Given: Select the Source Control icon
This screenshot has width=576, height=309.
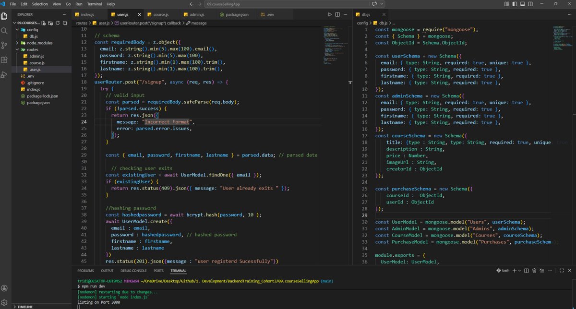Looking at the screenshot, I should [5, 45].
